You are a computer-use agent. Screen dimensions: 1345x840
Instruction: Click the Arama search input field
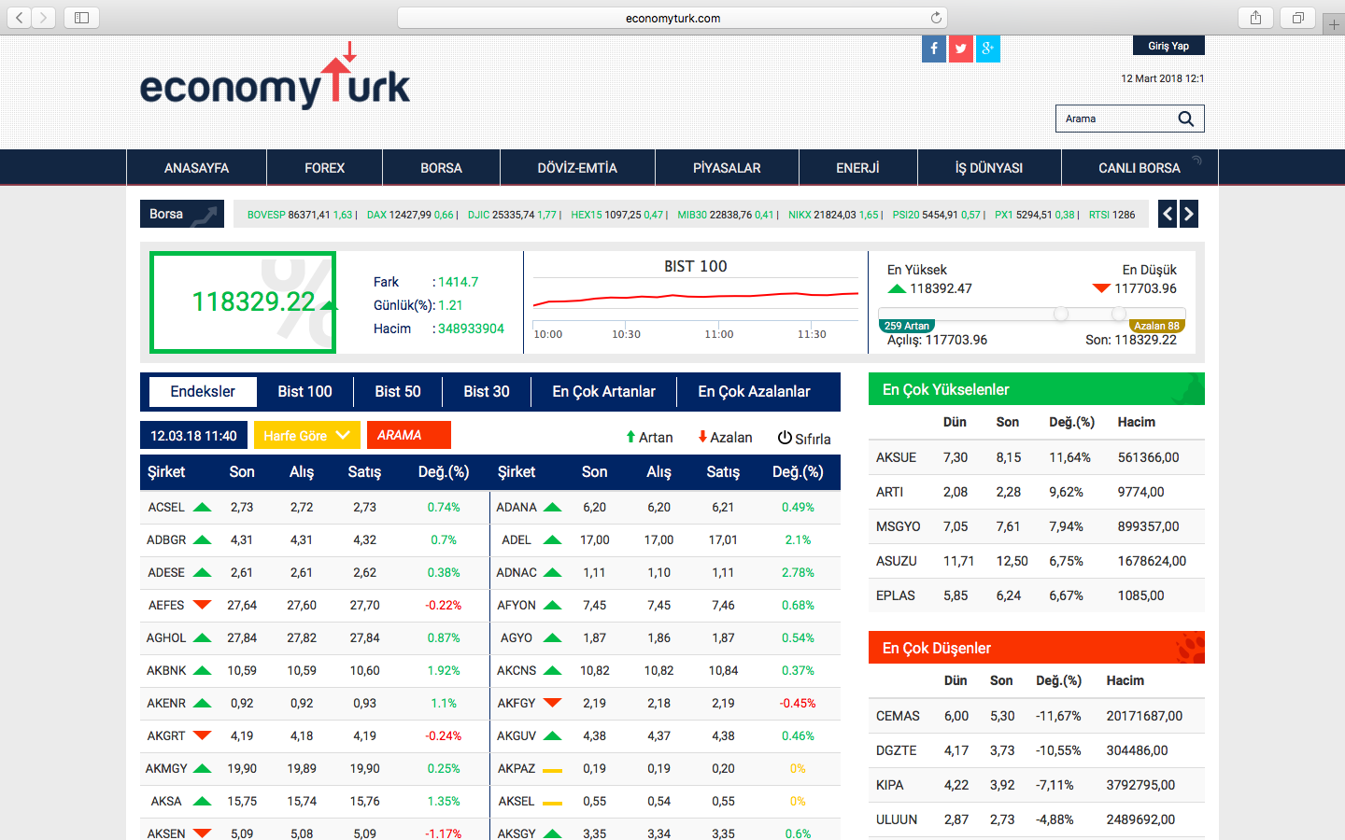coord(1116,119)
